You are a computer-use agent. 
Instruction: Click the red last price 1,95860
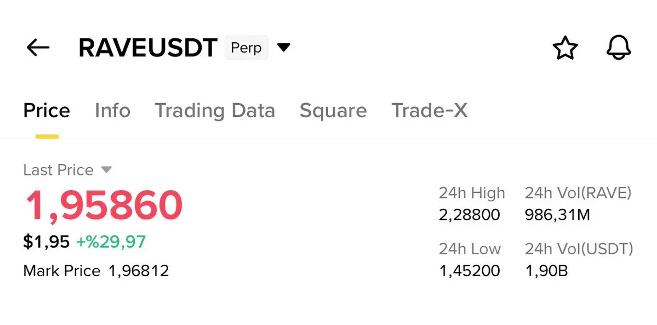(104, 205)
